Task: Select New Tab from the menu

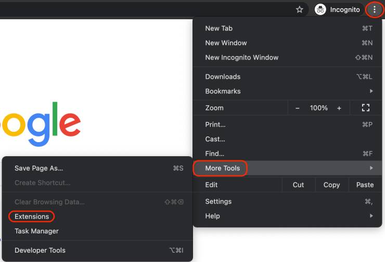Action: click(219, 29)
